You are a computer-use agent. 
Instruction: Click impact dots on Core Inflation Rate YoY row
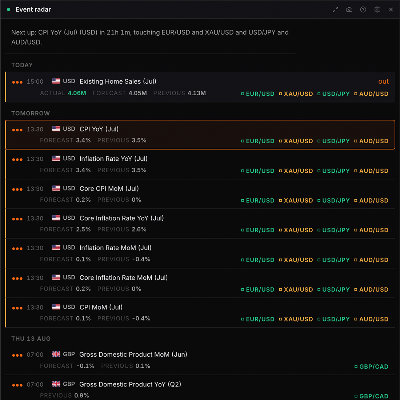[17, 219]
